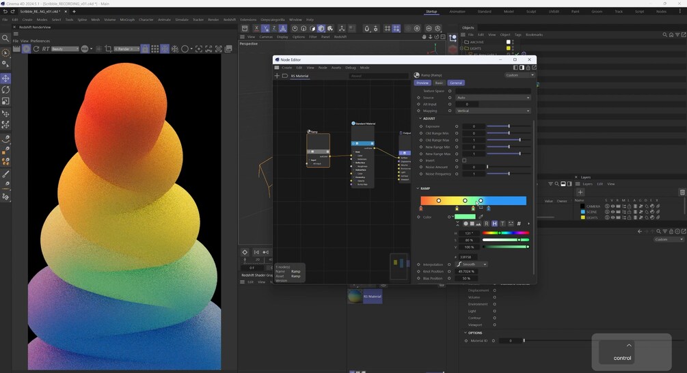
Task: Click the Y axis lock icon
Action: (265, 29)
